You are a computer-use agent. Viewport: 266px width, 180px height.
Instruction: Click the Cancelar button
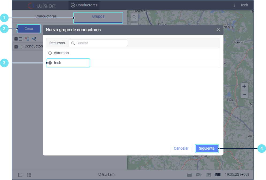click(x=181, y=148)
